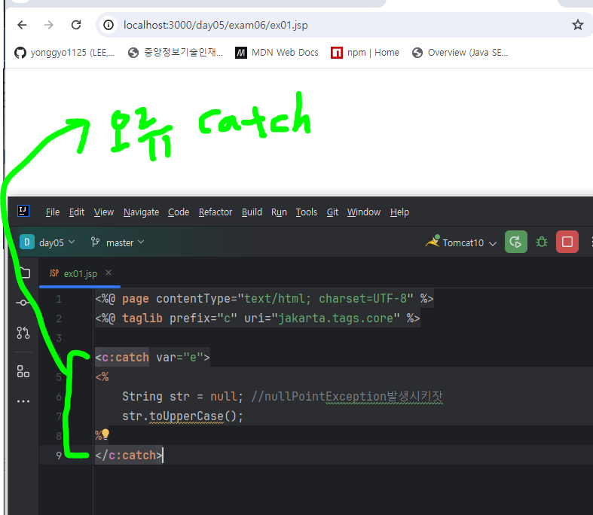This screenshot has height=515, width=593.
Task: Open the Build menu
Action: coord(252,212)
